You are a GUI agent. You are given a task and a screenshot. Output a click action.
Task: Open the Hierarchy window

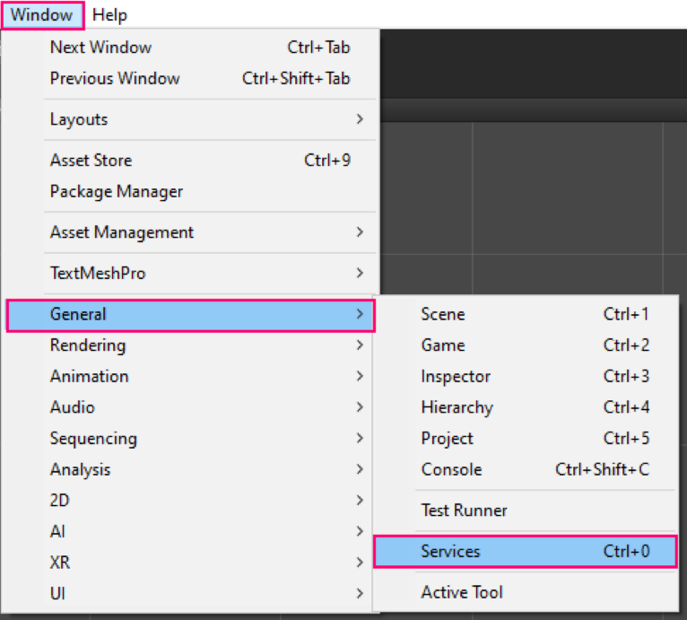526,407
